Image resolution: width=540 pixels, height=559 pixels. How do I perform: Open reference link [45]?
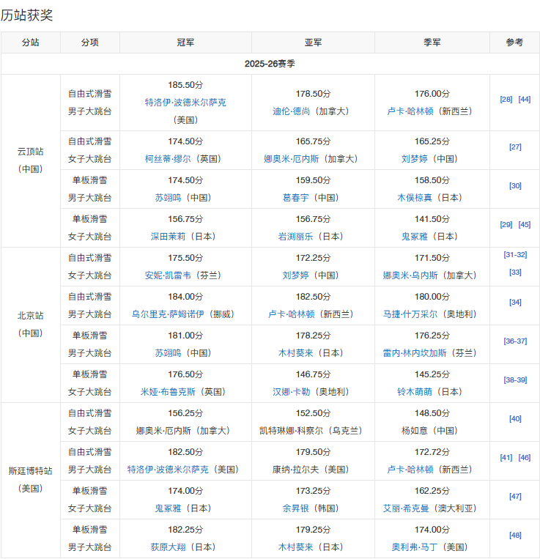[524, 225]
